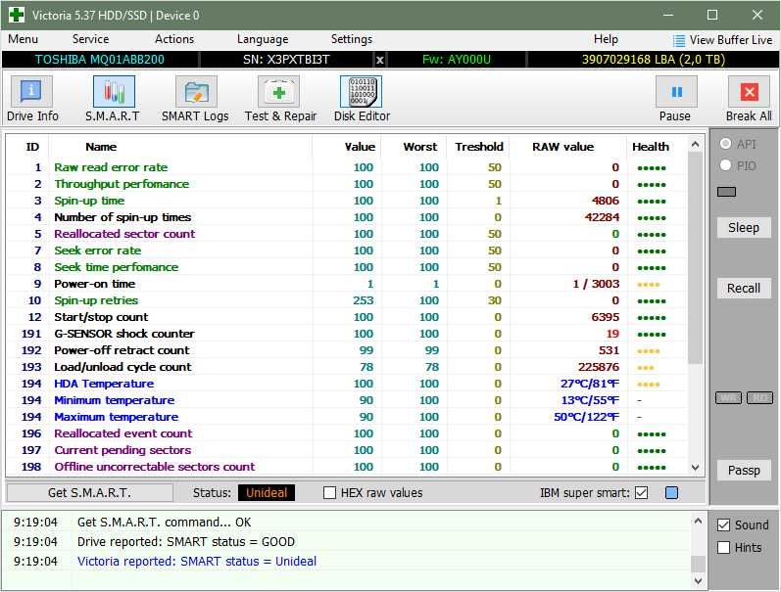Click the View Buffer Live link
The image size is (781, 592).
pyautogui.click(x=731, y=40)
